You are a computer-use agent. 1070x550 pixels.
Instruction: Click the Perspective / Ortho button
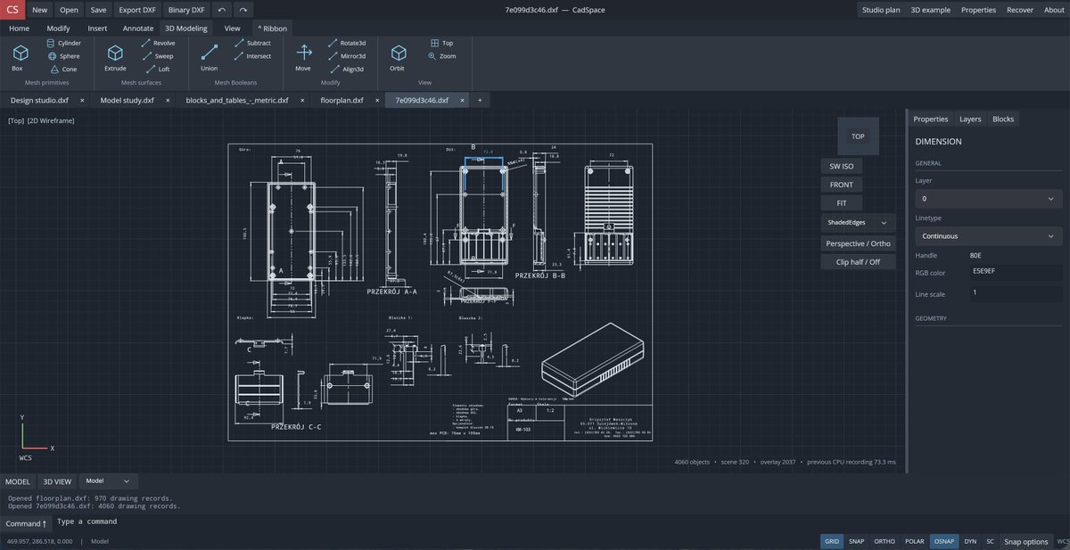[858, 242]
